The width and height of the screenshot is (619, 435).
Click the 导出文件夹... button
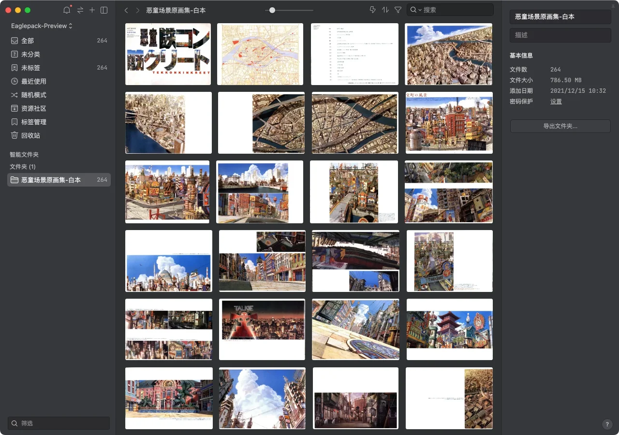(x=560, y=126)
